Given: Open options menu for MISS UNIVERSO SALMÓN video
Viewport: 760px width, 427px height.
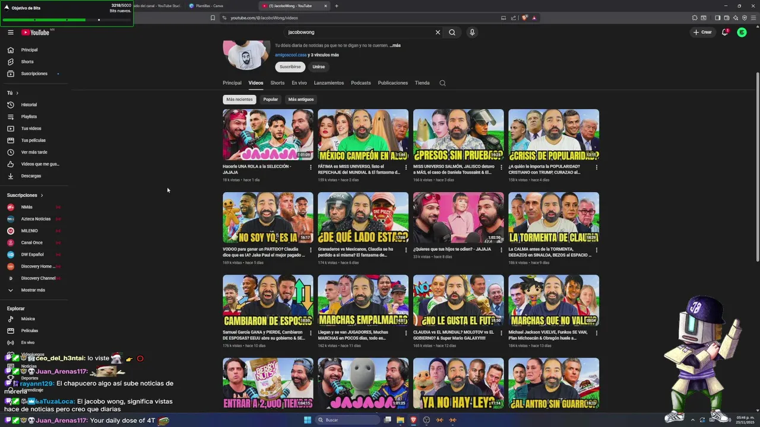Looking at the screenshot, I should 501,167.
